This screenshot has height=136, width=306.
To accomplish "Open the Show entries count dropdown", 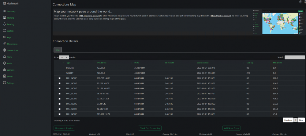I will (64, 57).
